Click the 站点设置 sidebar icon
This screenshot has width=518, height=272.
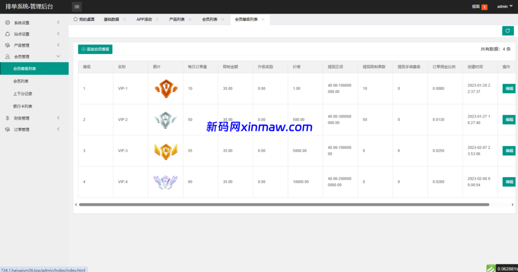point(8,34)
